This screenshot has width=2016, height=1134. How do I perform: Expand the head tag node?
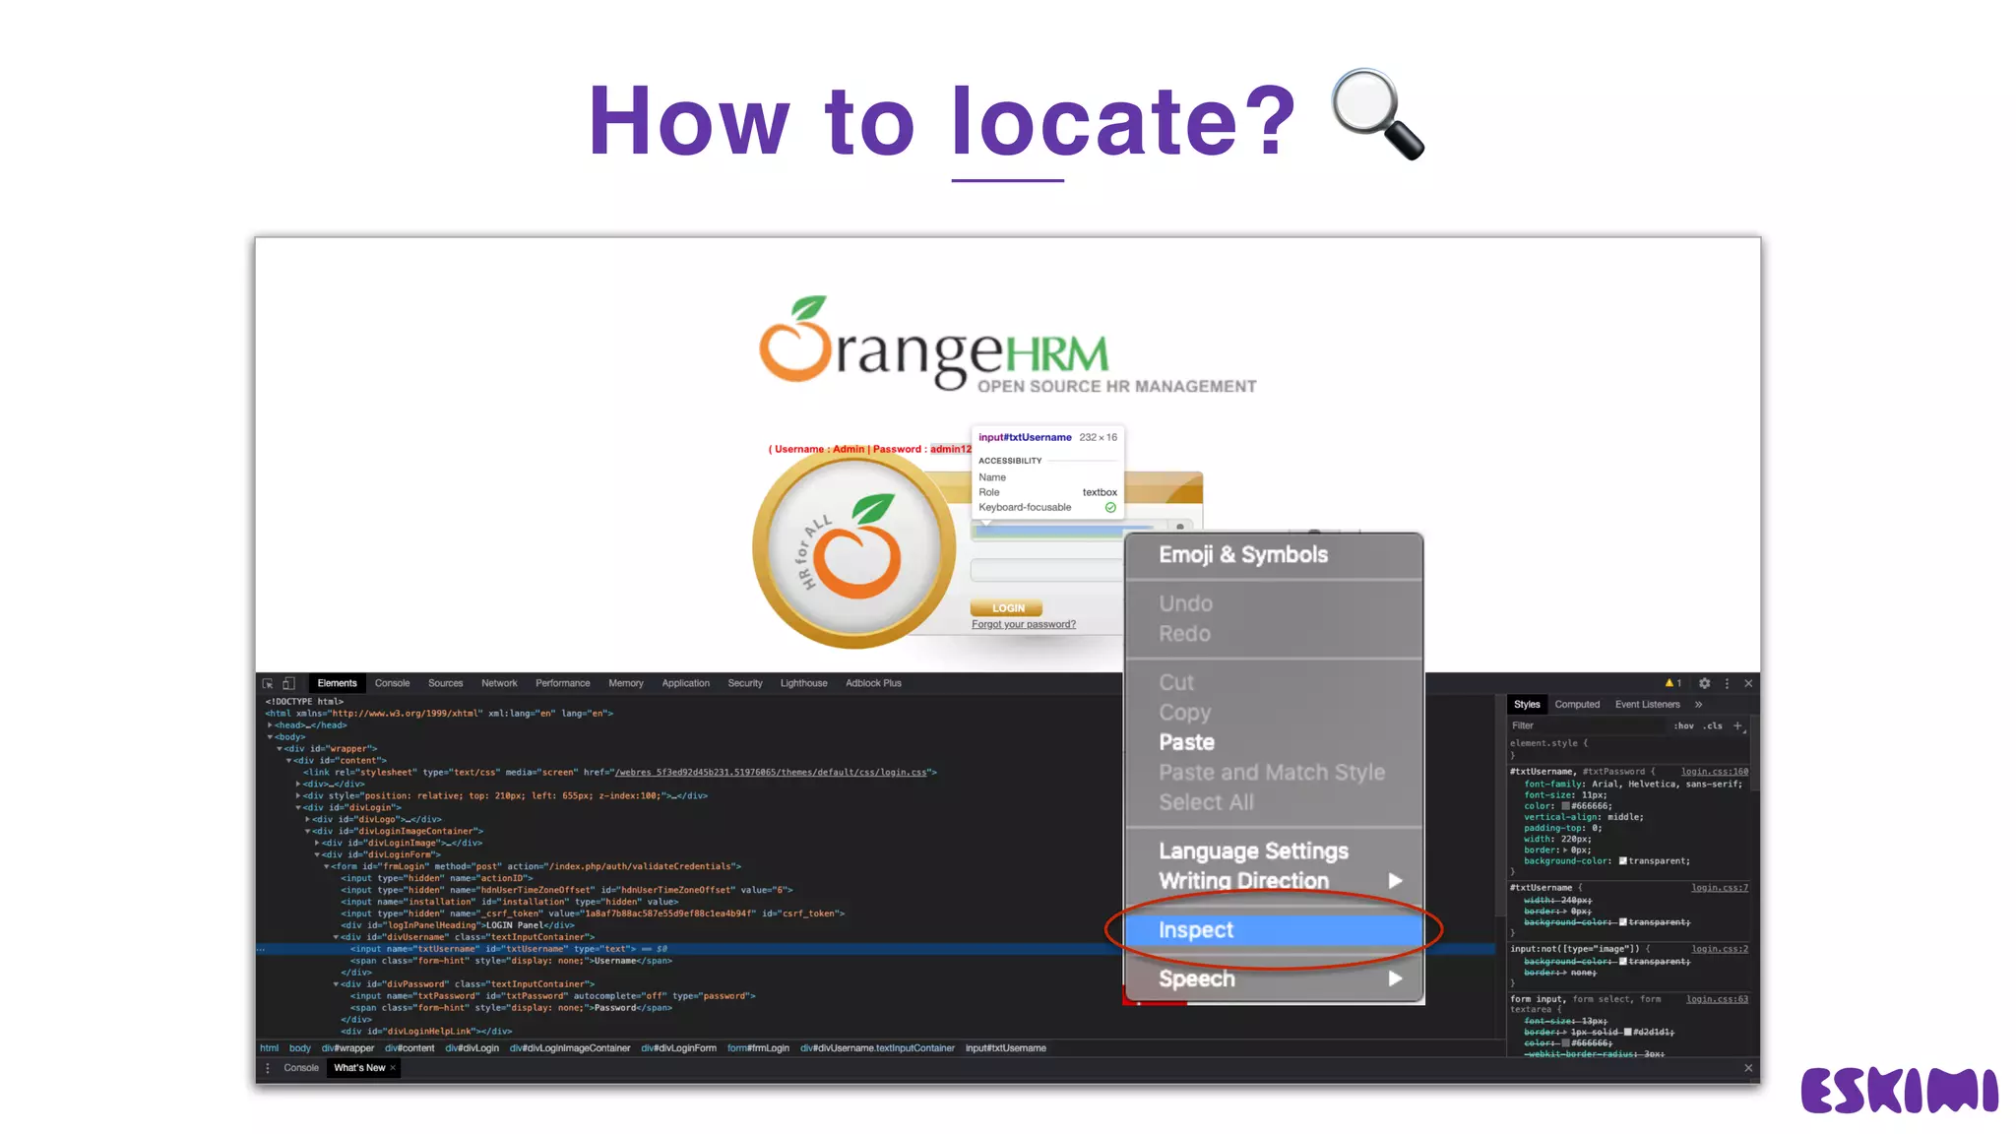(x=270, y=725)
